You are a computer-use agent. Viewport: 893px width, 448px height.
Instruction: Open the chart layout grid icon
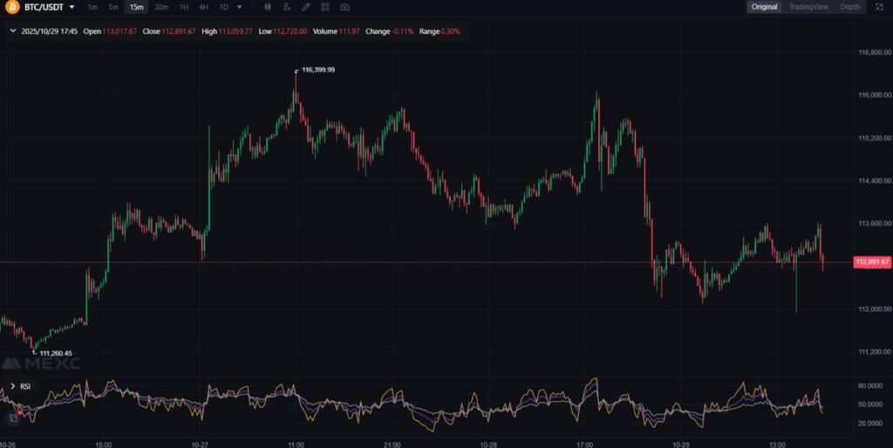[x=324, y=7]
